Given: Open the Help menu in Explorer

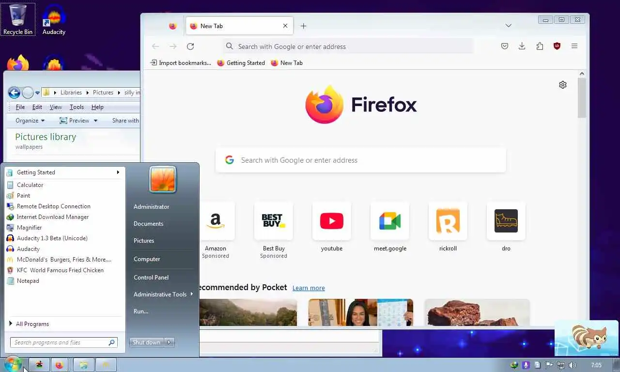Looking at the screenshot, I should pos(97,107).
